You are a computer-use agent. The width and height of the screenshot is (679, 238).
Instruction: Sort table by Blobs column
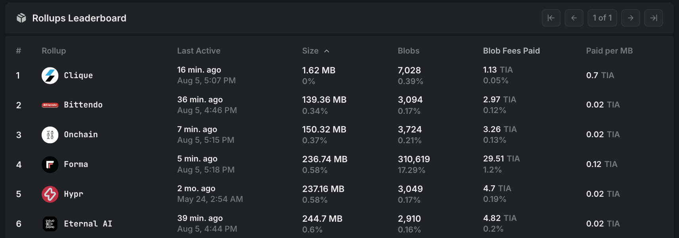[x=408, y=51]
